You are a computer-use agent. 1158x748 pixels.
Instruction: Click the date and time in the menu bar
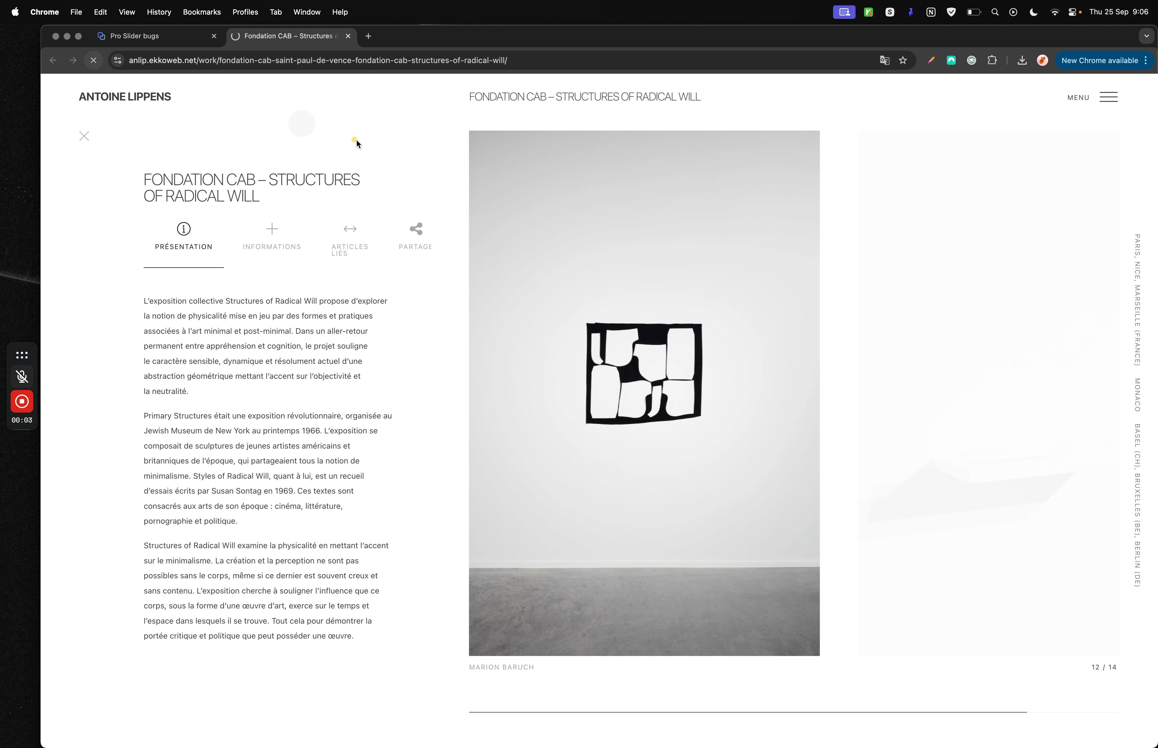point(1119,12)
